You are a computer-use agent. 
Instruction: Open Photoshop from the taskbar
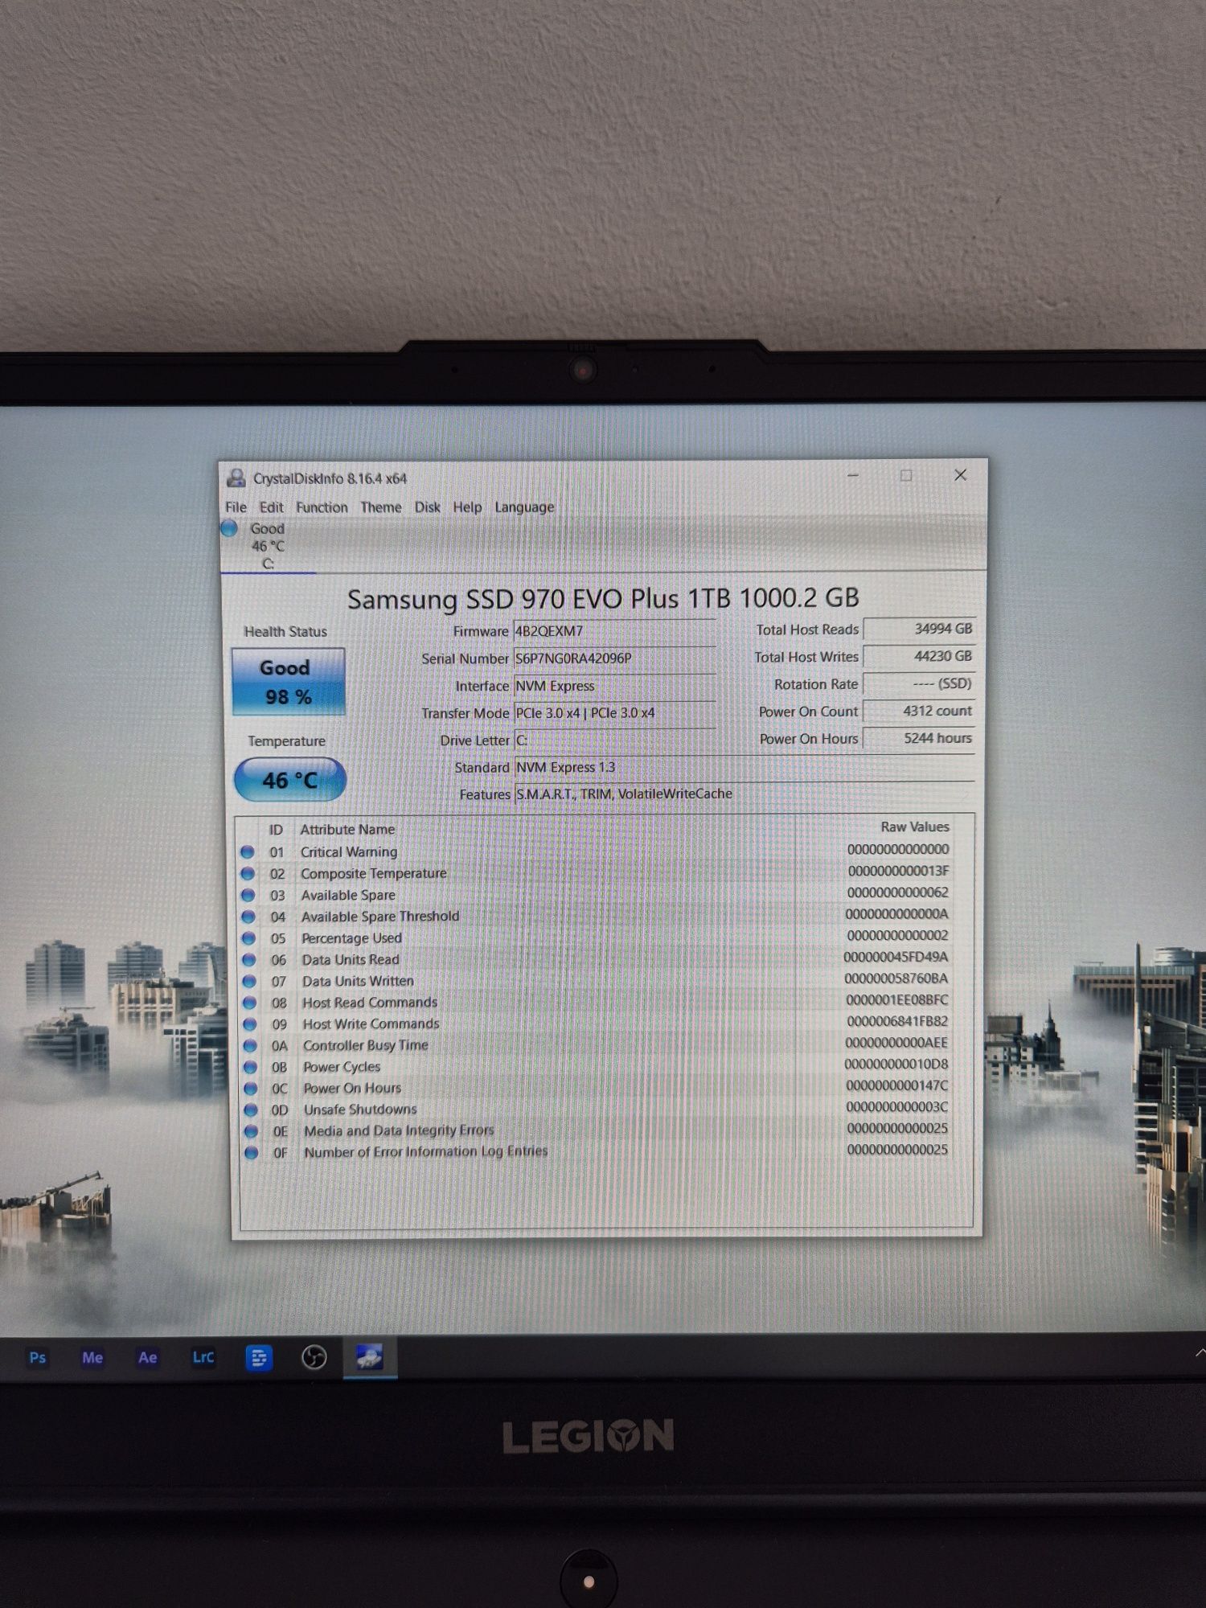click(37, 1358)
